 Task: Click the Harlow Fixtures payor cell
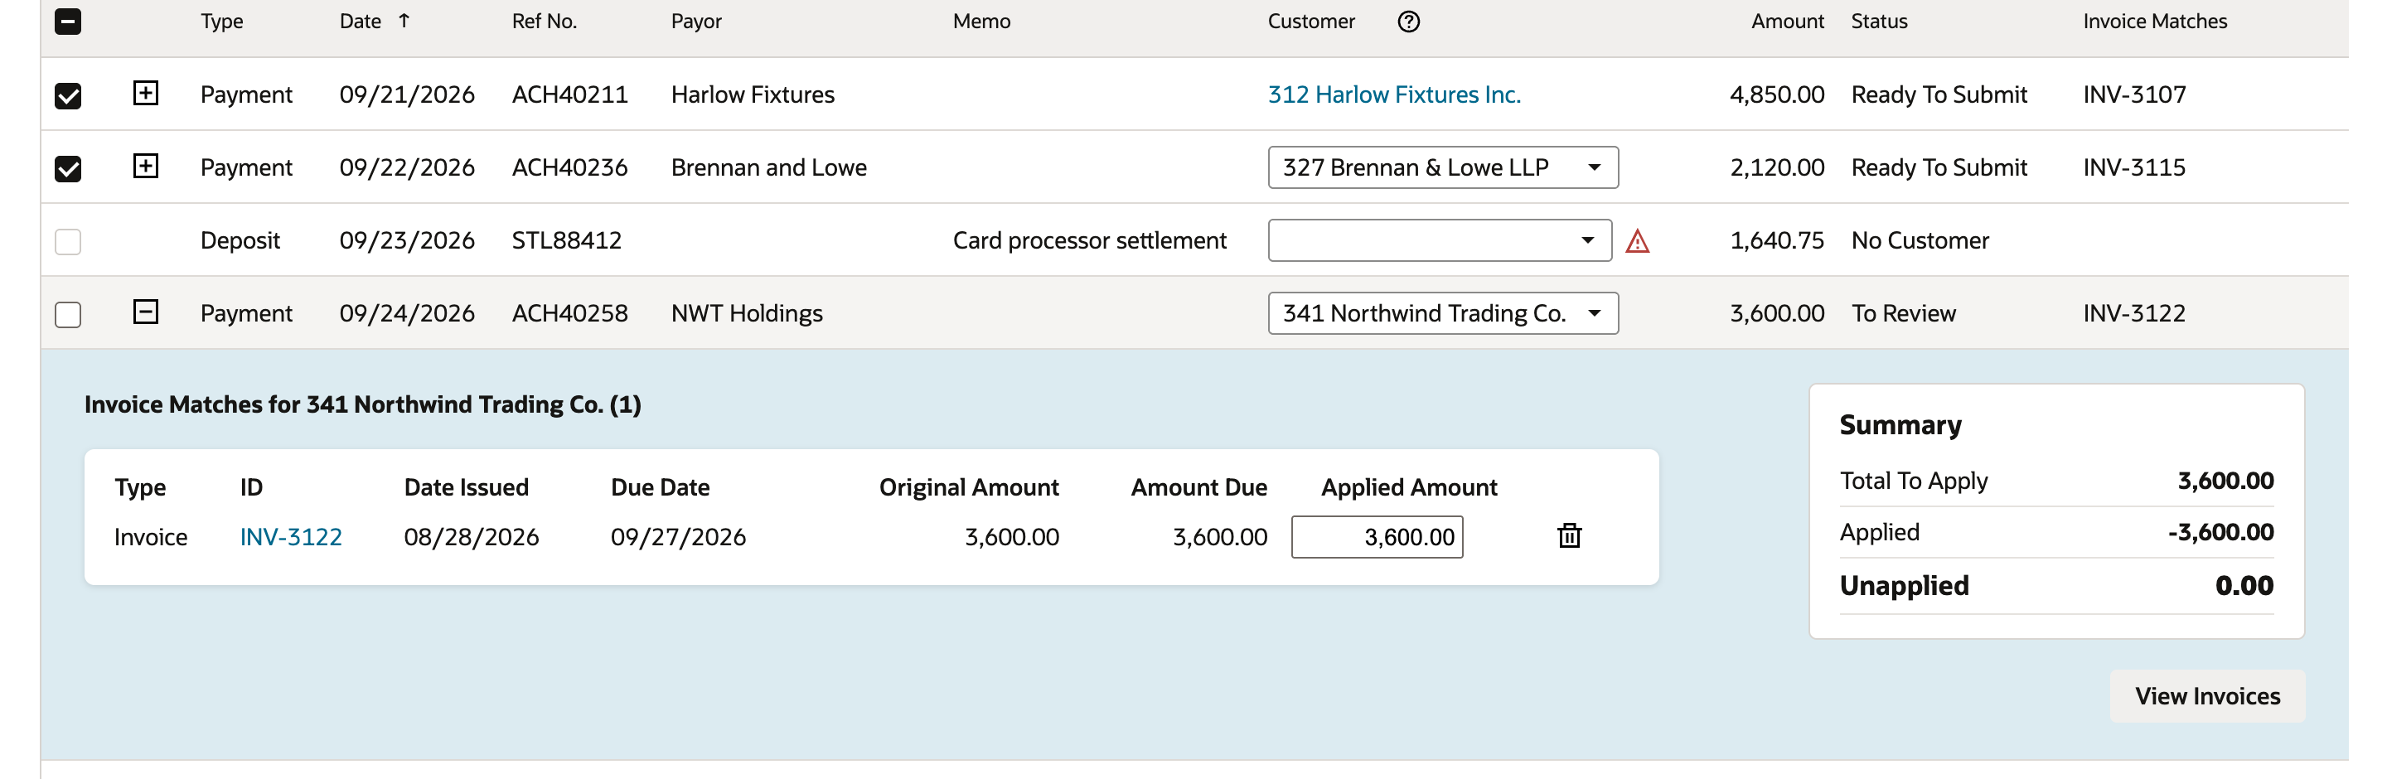pos(753,94)
